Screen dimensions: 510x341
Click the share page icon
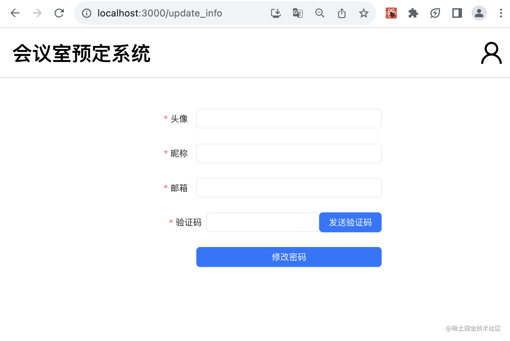click(341, 13)
